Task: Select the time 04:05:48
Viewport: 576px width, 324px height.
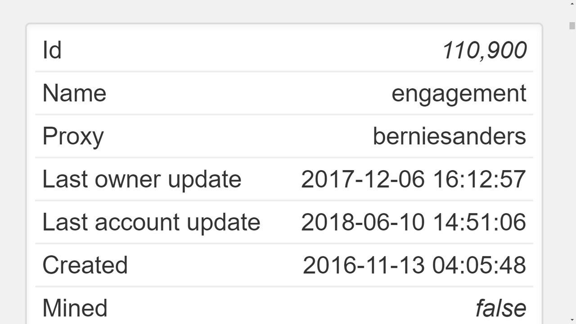Action: pyautogui.click(x=479, y=265)
